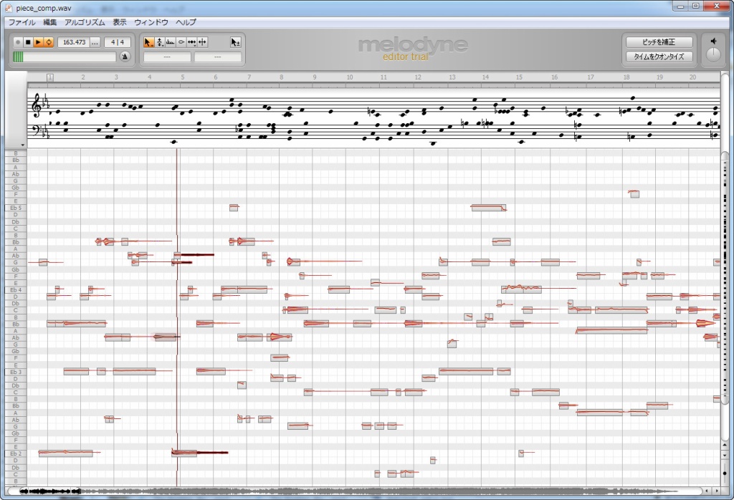The image size is (734, 500).
Task: Toggle the orange Play button
Action: (39, 42)
